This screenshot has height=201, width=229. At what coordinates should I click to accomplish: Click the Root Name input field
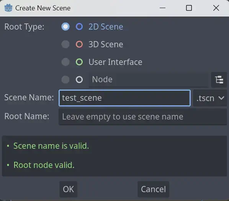point(143,117)
